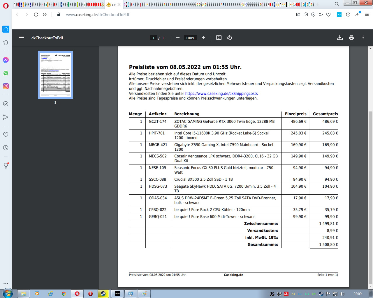Rotate the PDF counterclockwise
Viewport: 373px width, 298px height.
(x=229, y=38)
